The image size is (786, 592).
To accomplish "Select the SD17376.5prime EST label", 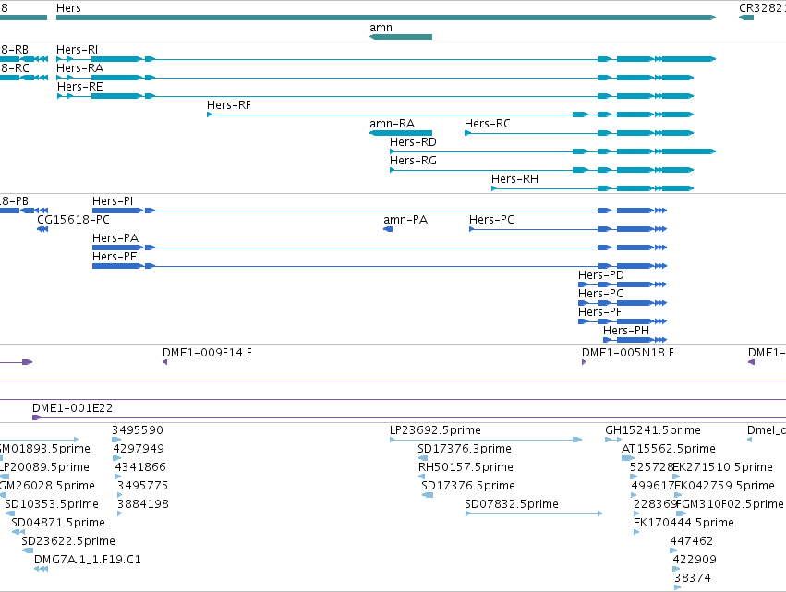I will pyautogui.click(x=468, y=486).
